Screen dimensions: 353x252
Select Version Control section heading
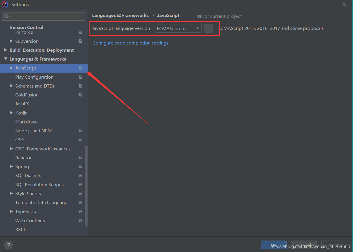[26, 27]
